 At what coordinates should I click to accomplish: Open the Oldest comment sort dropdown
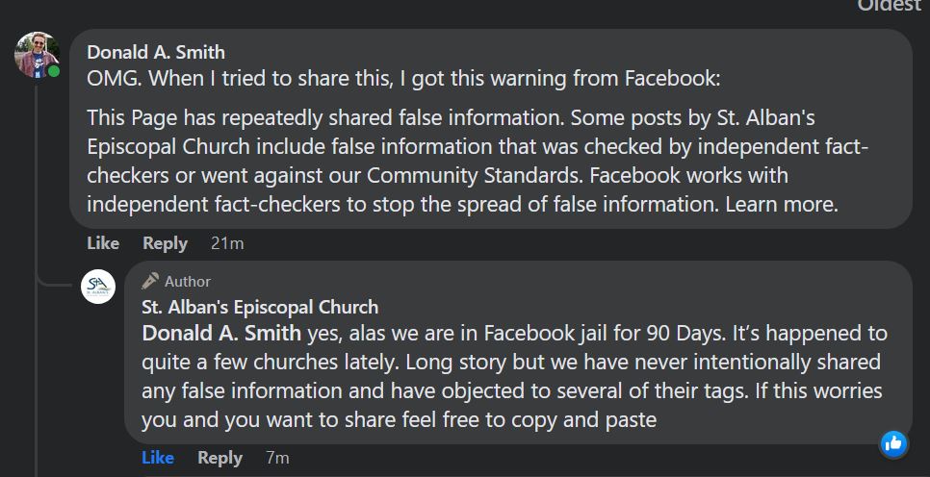tap(889, 6)
